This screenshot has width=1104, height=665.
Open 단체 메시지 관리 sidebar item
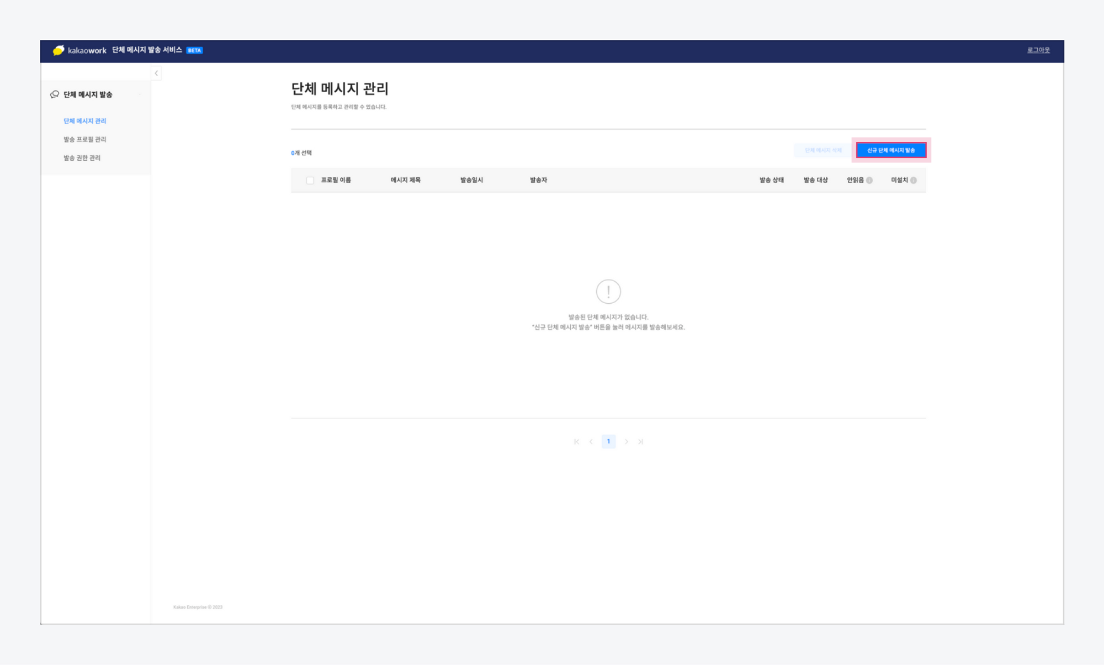coord(84,121)
